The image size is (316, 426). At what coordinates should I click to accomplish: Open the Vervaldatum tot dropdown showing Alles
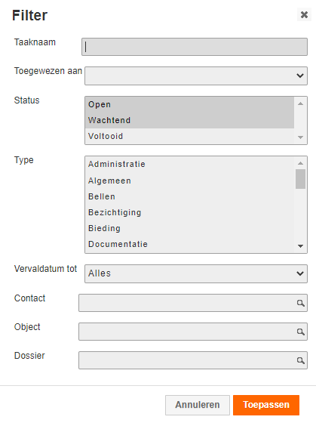(196, 273)
